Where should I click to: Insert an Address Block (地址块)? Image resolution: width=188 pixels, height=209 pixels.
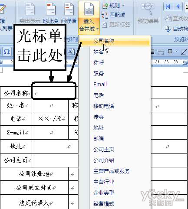coord(50,13)
